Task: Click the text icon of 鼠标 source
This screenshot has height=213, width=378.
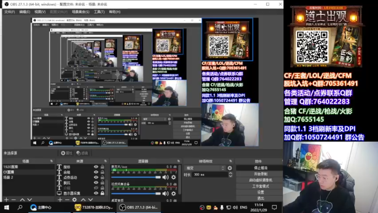Action: pos(59,167)
